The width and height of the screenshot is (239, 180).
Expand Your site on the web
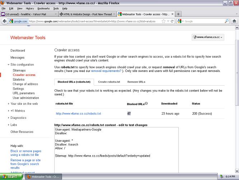[9, 104]
